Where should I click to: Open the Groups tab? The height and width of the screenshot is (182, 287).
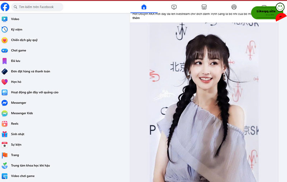coord(234,7)
